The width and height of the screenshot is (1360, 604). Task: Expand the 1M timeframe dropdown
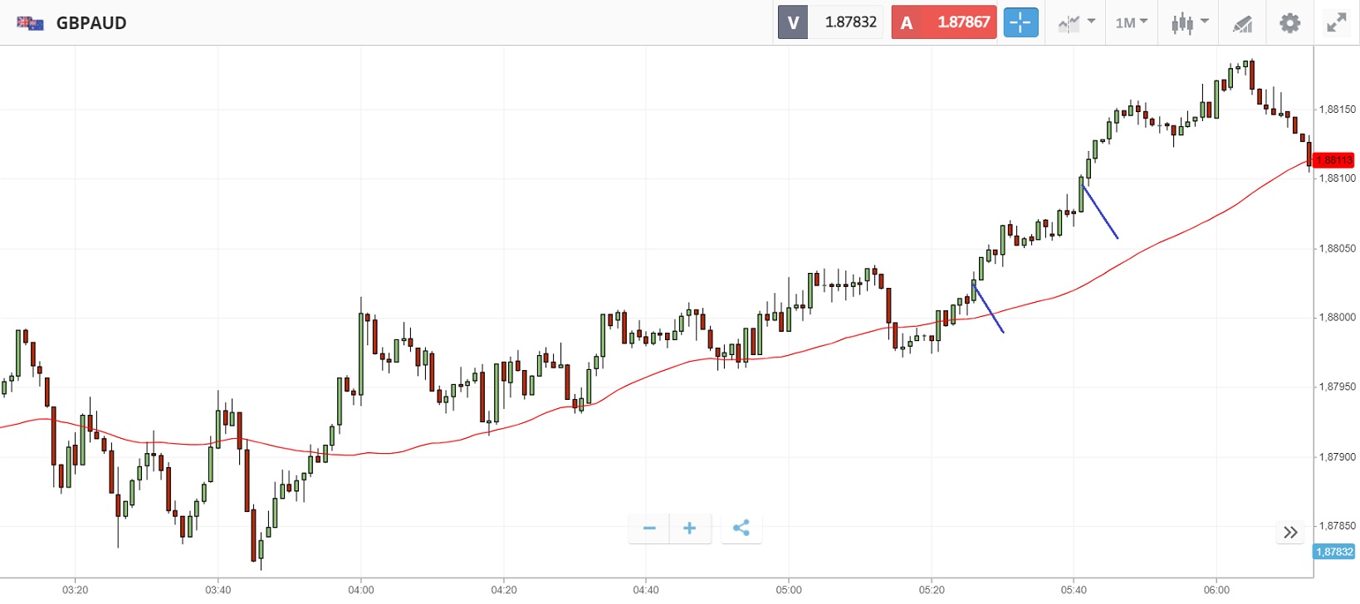click(x=1131, y=22)
